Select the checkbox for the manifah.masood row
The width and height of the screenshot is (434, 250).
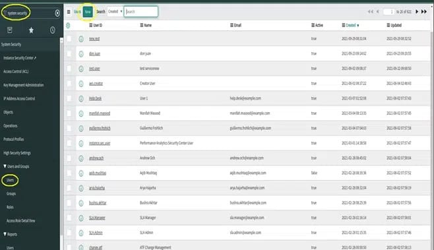point(69,113)
